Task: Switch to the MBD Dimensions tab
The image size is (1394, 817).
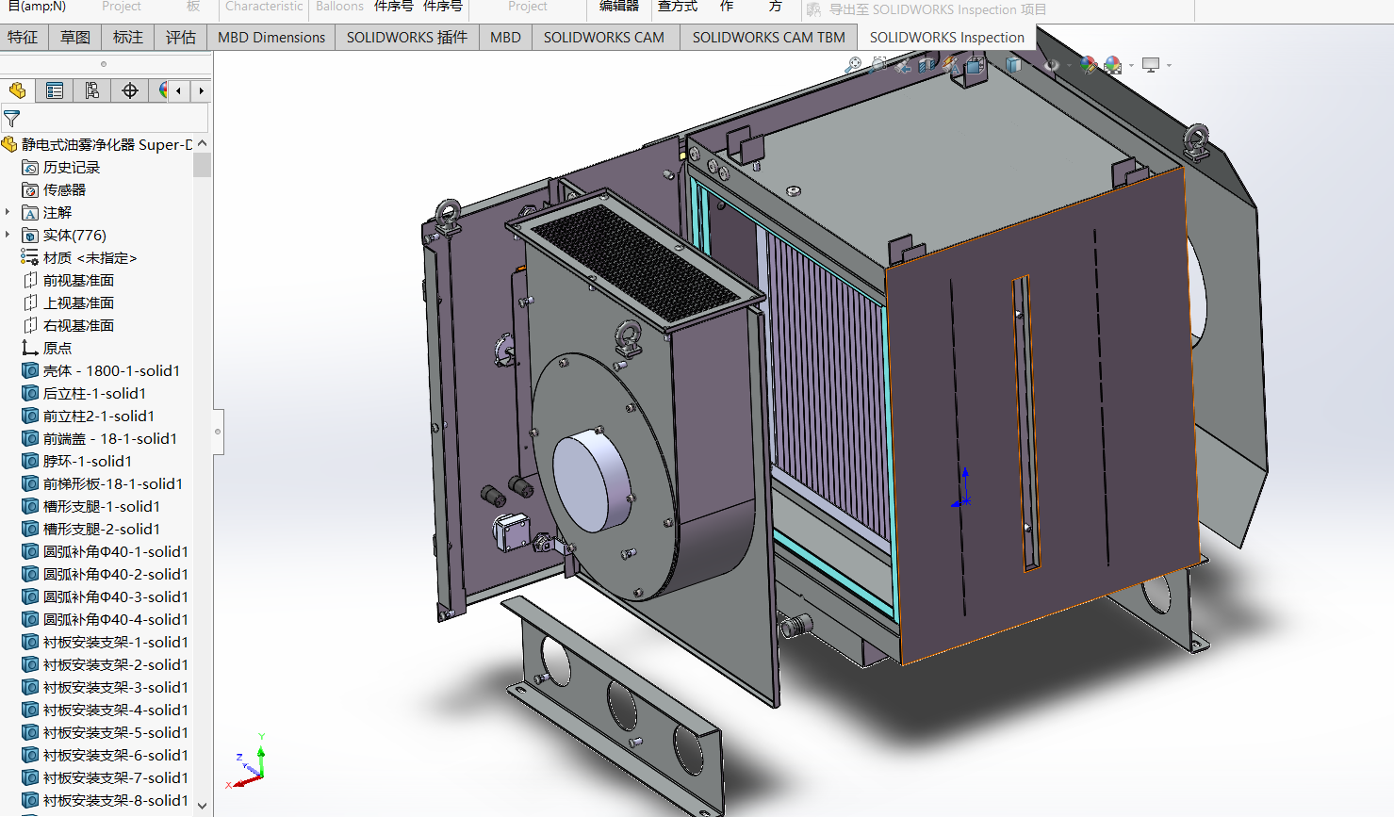Action: pyautogui.click(x=271, y=38)
